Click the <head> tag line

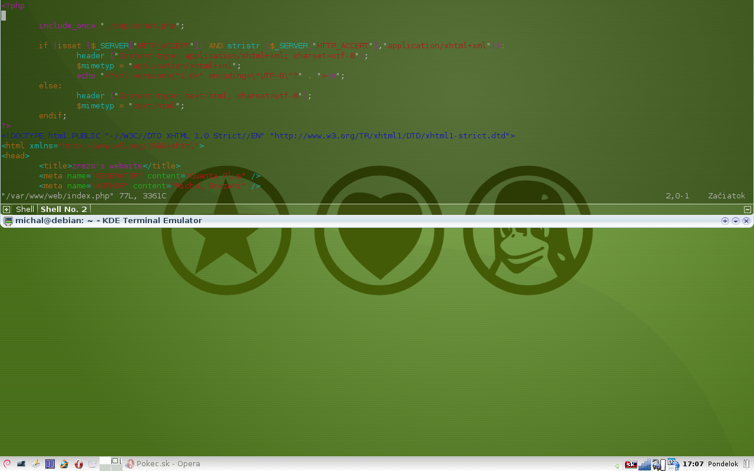coord(15,155)
